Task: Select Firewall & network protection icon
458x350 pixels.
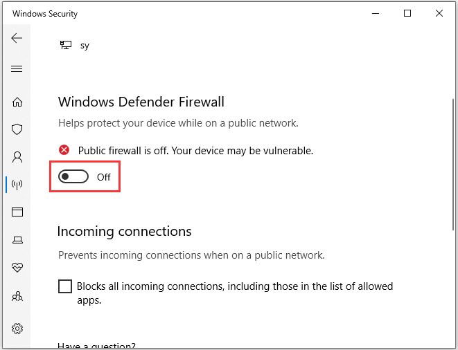Action: tap(17, 184)
